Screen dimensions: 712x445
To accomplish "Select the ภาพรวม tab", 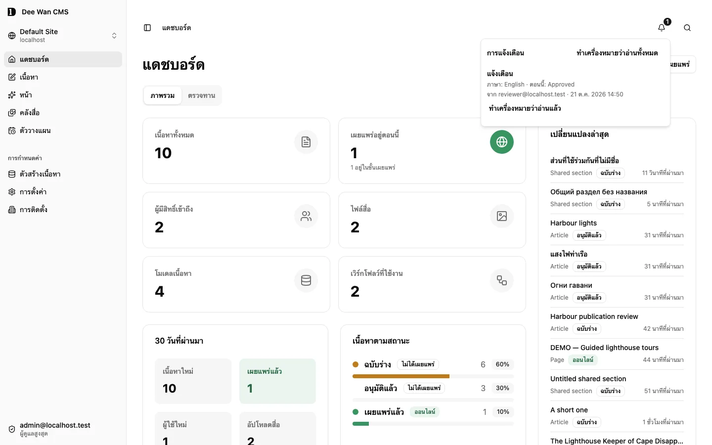I will (163, 95).
